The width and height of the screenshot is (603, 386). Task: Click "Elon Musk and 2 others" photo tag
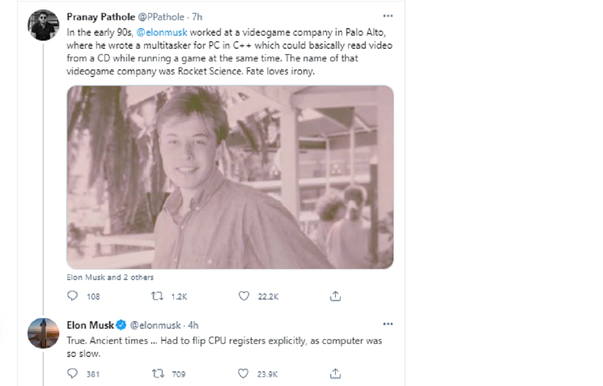coord(110,277)
